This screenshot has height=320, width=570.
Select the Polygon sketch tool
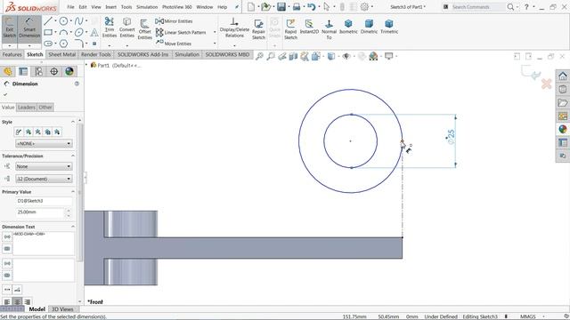click(63, 44)
